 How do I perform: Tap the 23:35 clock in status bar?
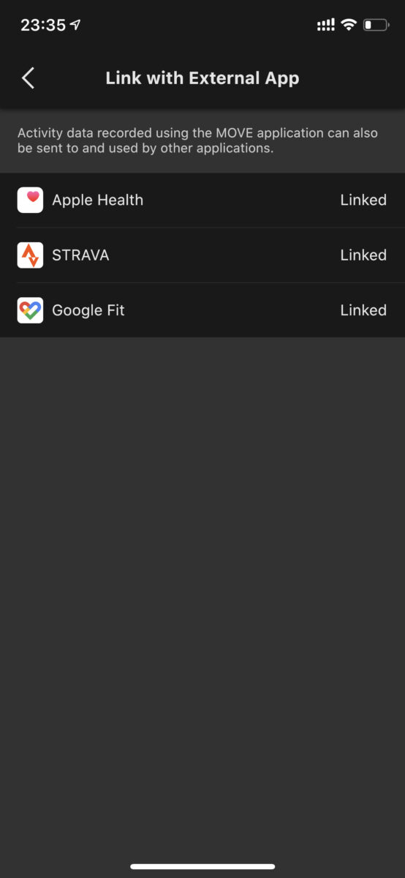(43, 25)
